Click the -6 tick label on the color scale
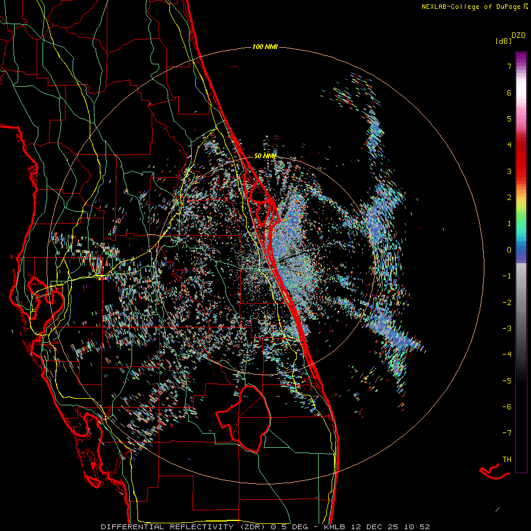 507,407
